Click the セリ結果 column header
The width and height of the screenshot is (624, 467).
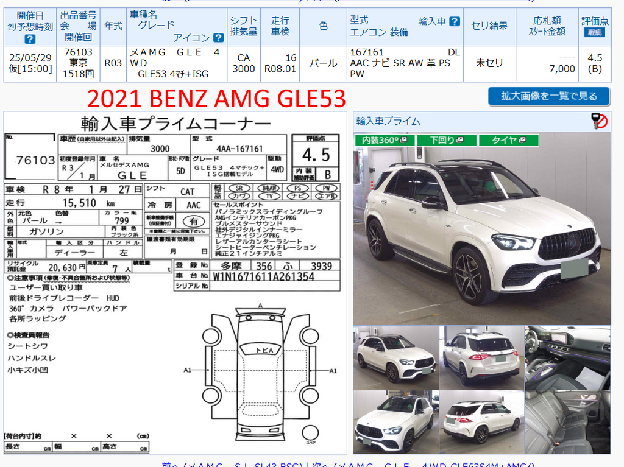tap(489, 27)
